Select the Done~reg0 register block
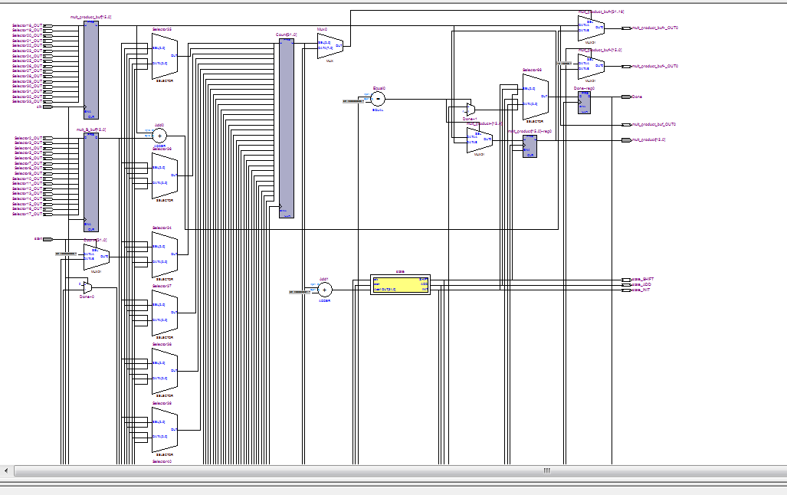The width and height of the screenshot is (787, 495). [x=584, y=103]
